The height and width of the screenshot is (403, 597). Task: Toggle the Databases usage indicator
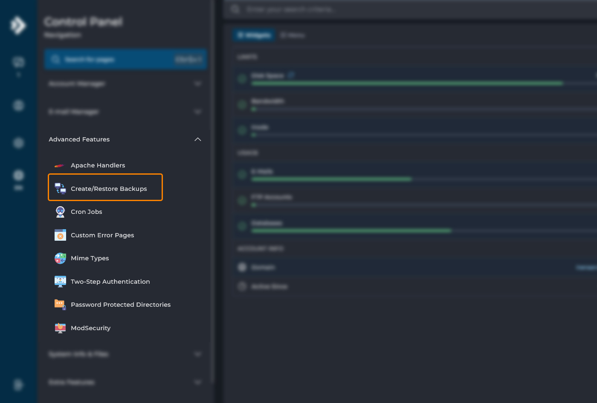click(x=242, y=226)
